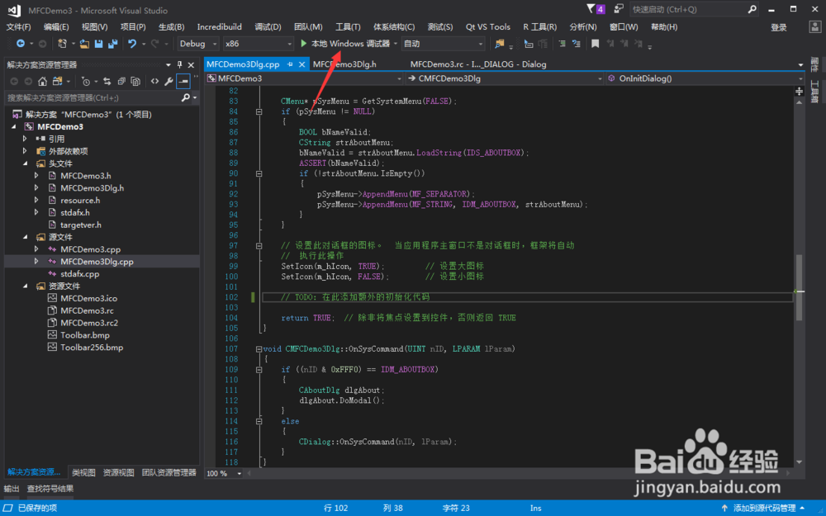Toggle the Preview Selected Items button
This screenshot has width=826, height=516.
click(183, 81)
